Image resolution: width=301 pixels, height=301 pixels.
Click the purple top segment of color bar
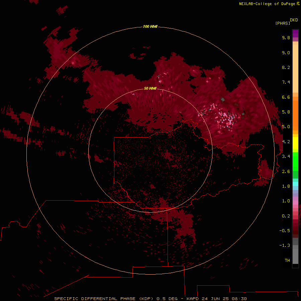[x=295, y=33]
